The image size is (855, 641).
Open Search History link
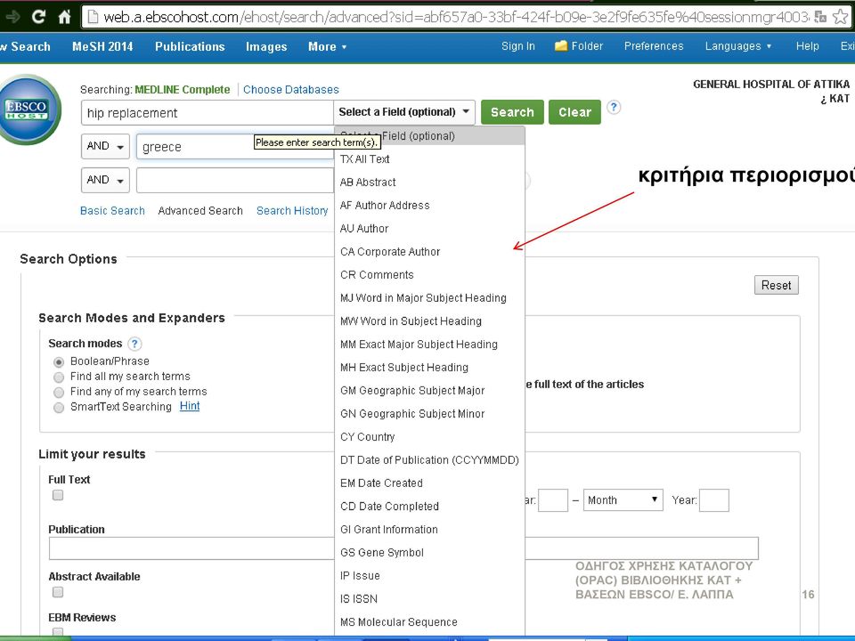point(292,211)
